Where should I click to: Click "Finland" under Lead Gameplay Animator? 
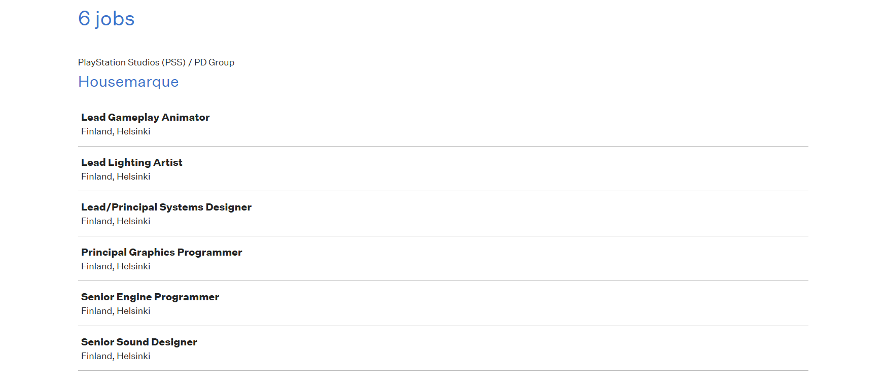[x=96, y=132]
